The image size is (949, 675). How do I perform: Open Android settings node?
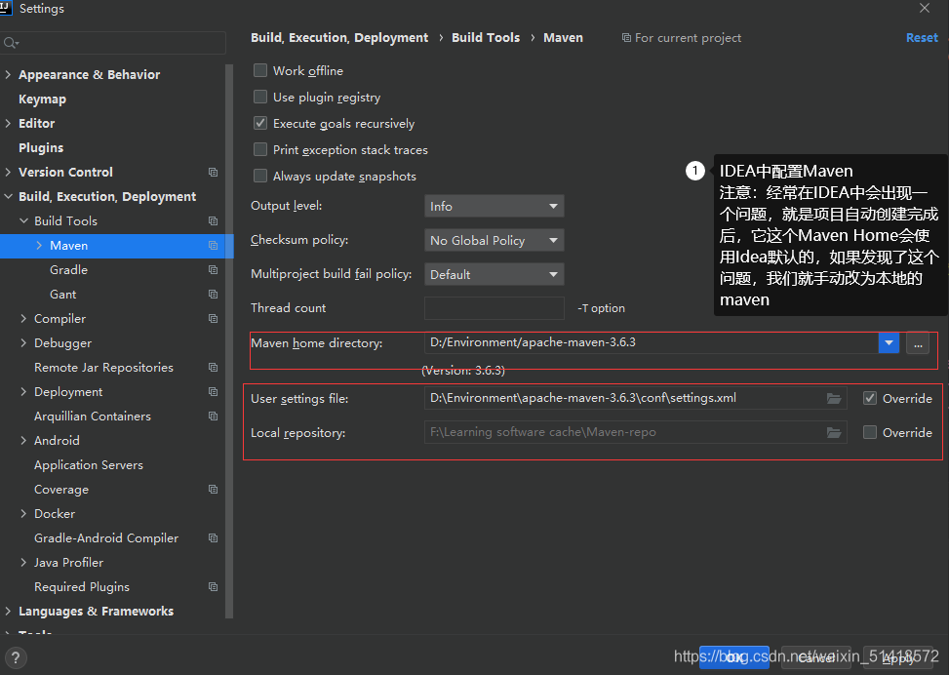(x=57, y=441)
